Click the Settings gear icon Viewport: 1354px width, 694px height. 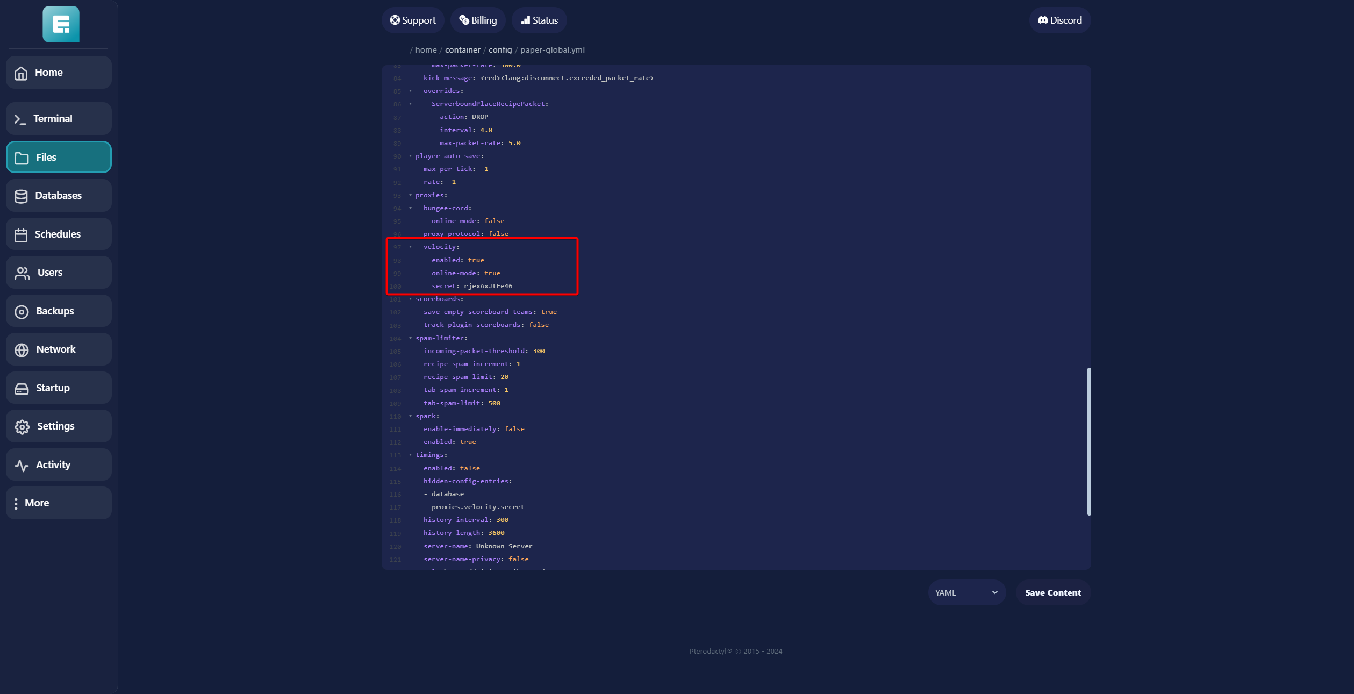pyautogui.click(x=22, y=427)
